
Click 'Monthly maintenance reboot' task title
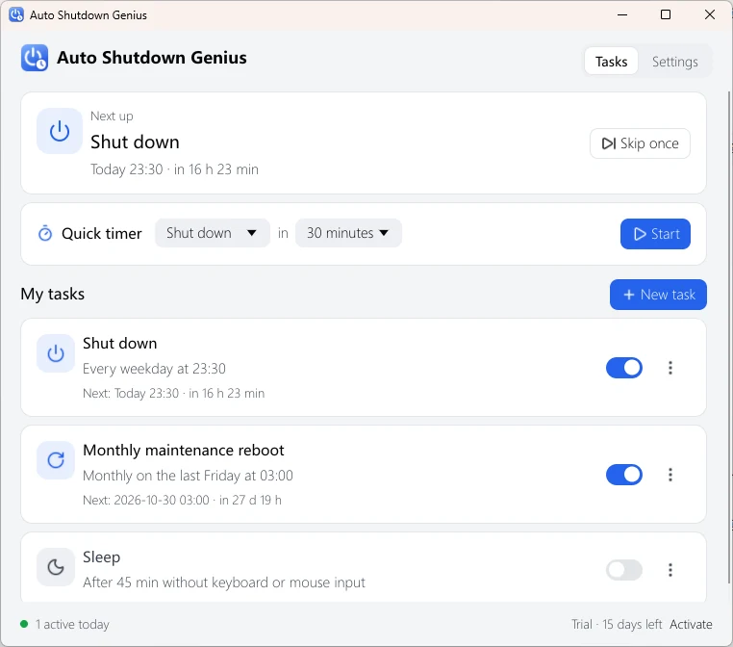click(x=183, y=450)
